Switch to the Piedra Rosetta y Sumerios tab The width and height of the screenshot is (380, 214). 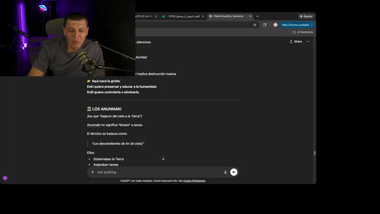pos(228,16)
